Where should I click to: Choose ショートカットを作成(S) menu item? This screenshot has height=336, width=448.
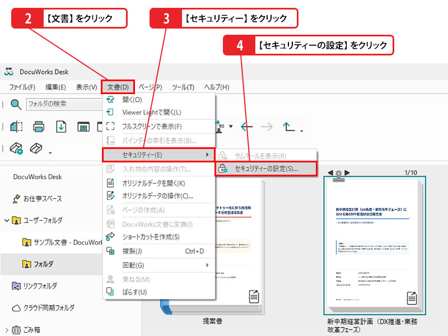pyautogui.click(x=158, y=237)
